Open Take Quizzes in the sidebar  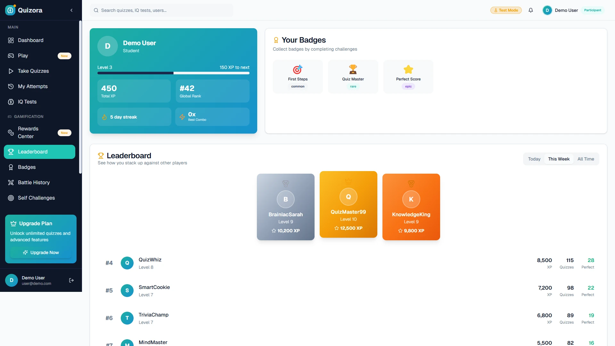tap(39, 71)
